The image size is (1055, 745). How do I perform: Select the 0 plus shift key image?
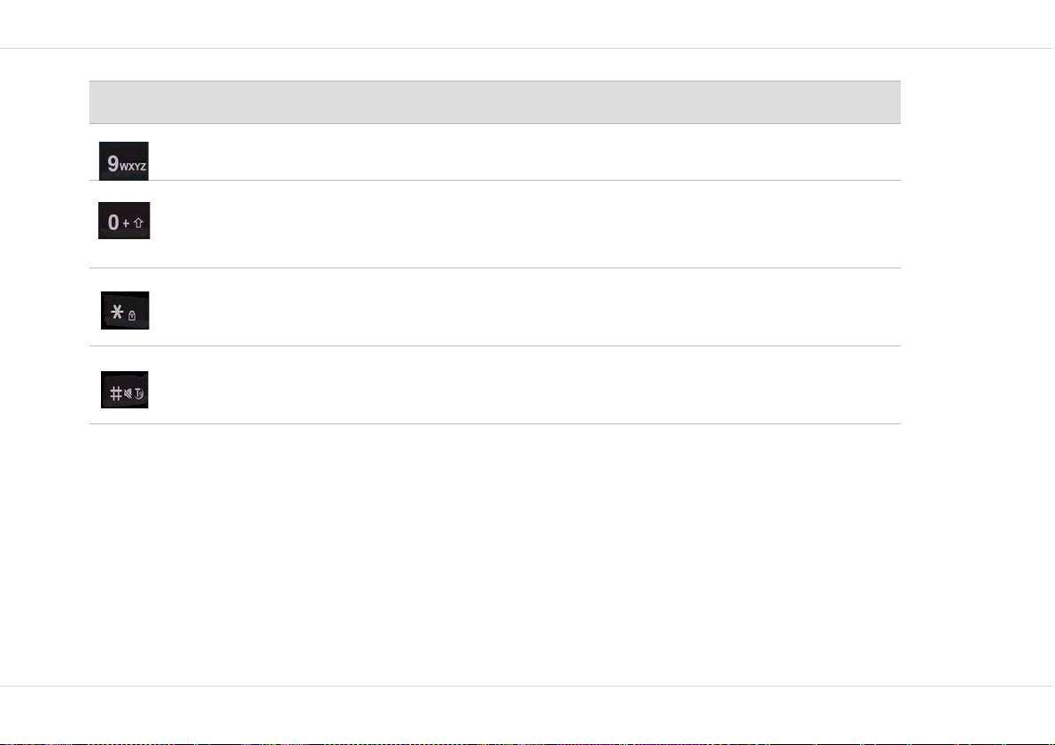point(125,220)
